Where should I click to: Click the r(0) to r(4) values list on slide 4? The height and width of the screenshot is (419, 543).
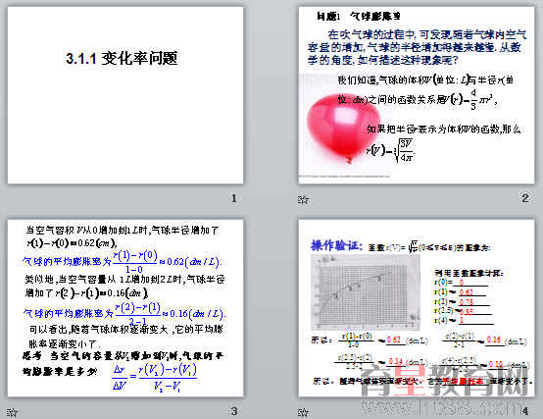tap(464, 301)
